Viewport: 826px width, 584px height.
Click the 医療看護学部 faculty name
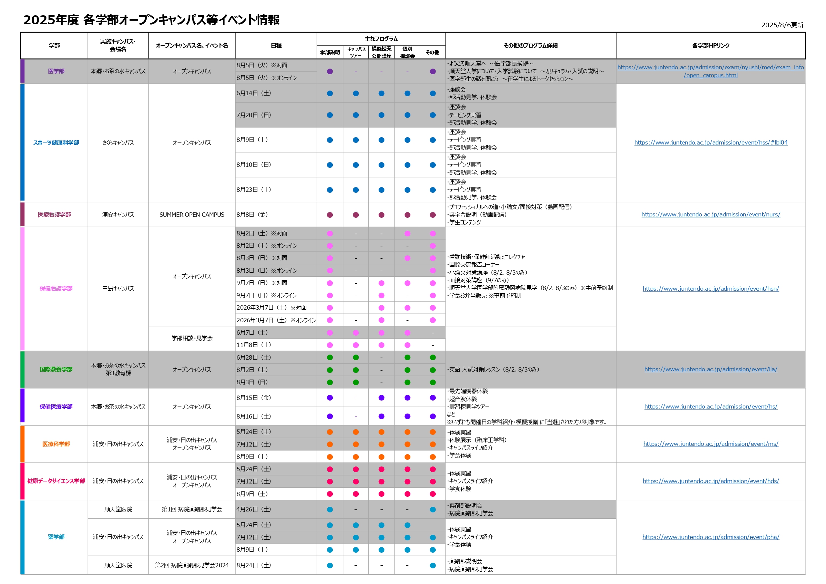[54, 215]
